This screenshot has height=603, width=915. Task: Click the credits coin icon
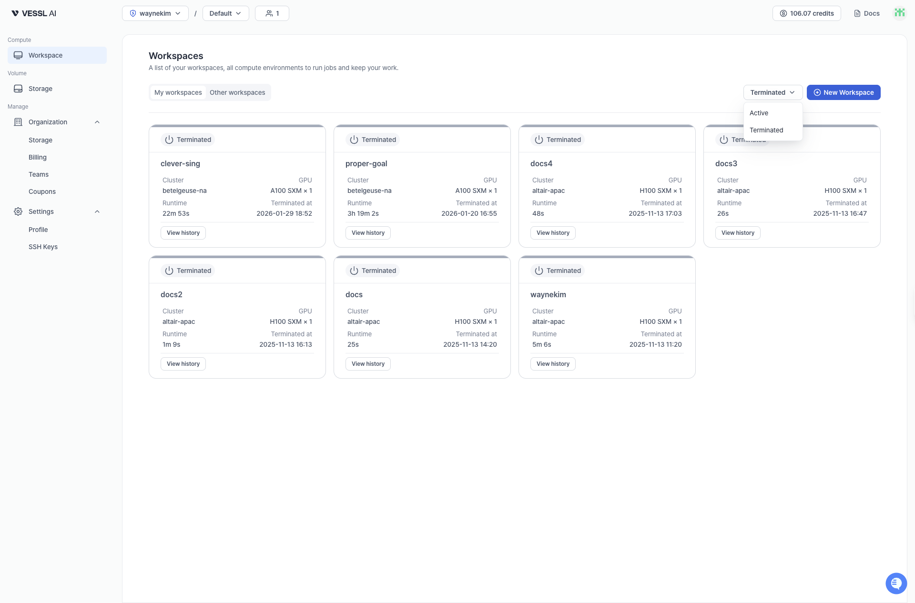tap(783, 13)
